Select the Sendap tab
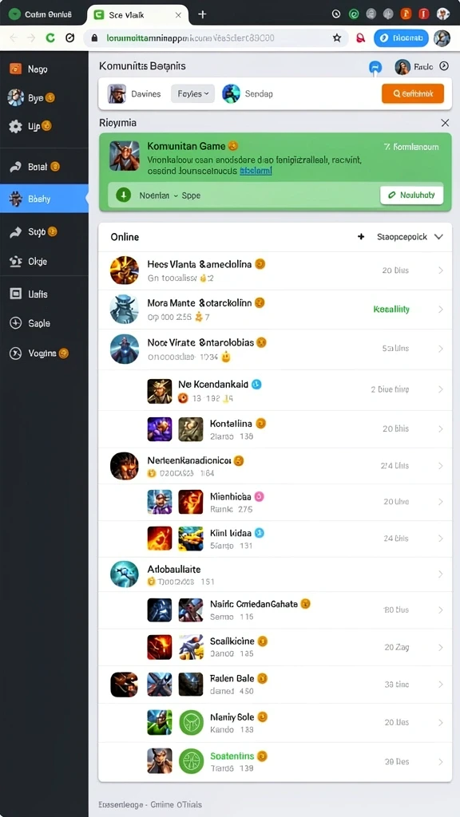This screenshot has width=460, height=817. pyautogui.click(x=248, y=94)
